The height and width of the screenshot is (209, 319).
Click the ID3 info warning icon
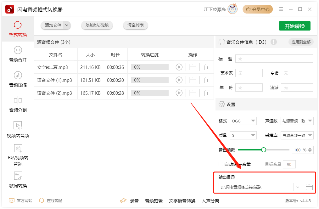tap(273, 42)
